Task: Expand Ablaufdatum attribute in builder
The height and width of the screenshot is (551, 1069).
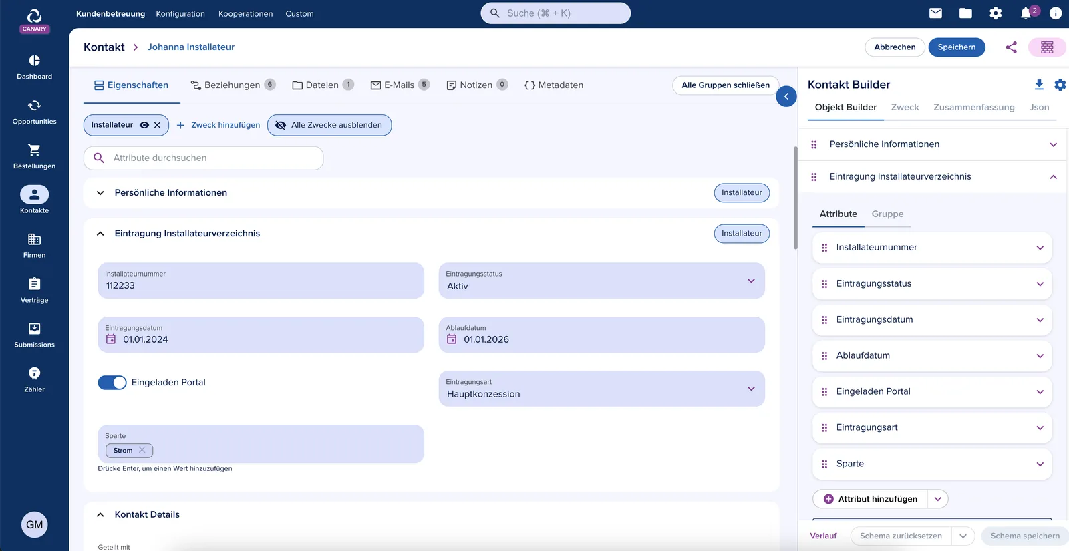Action: (1040, 356)
